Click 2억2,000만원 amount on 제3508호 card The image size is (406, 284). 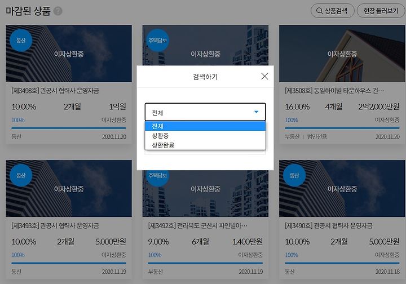click(x=378, y=106)
